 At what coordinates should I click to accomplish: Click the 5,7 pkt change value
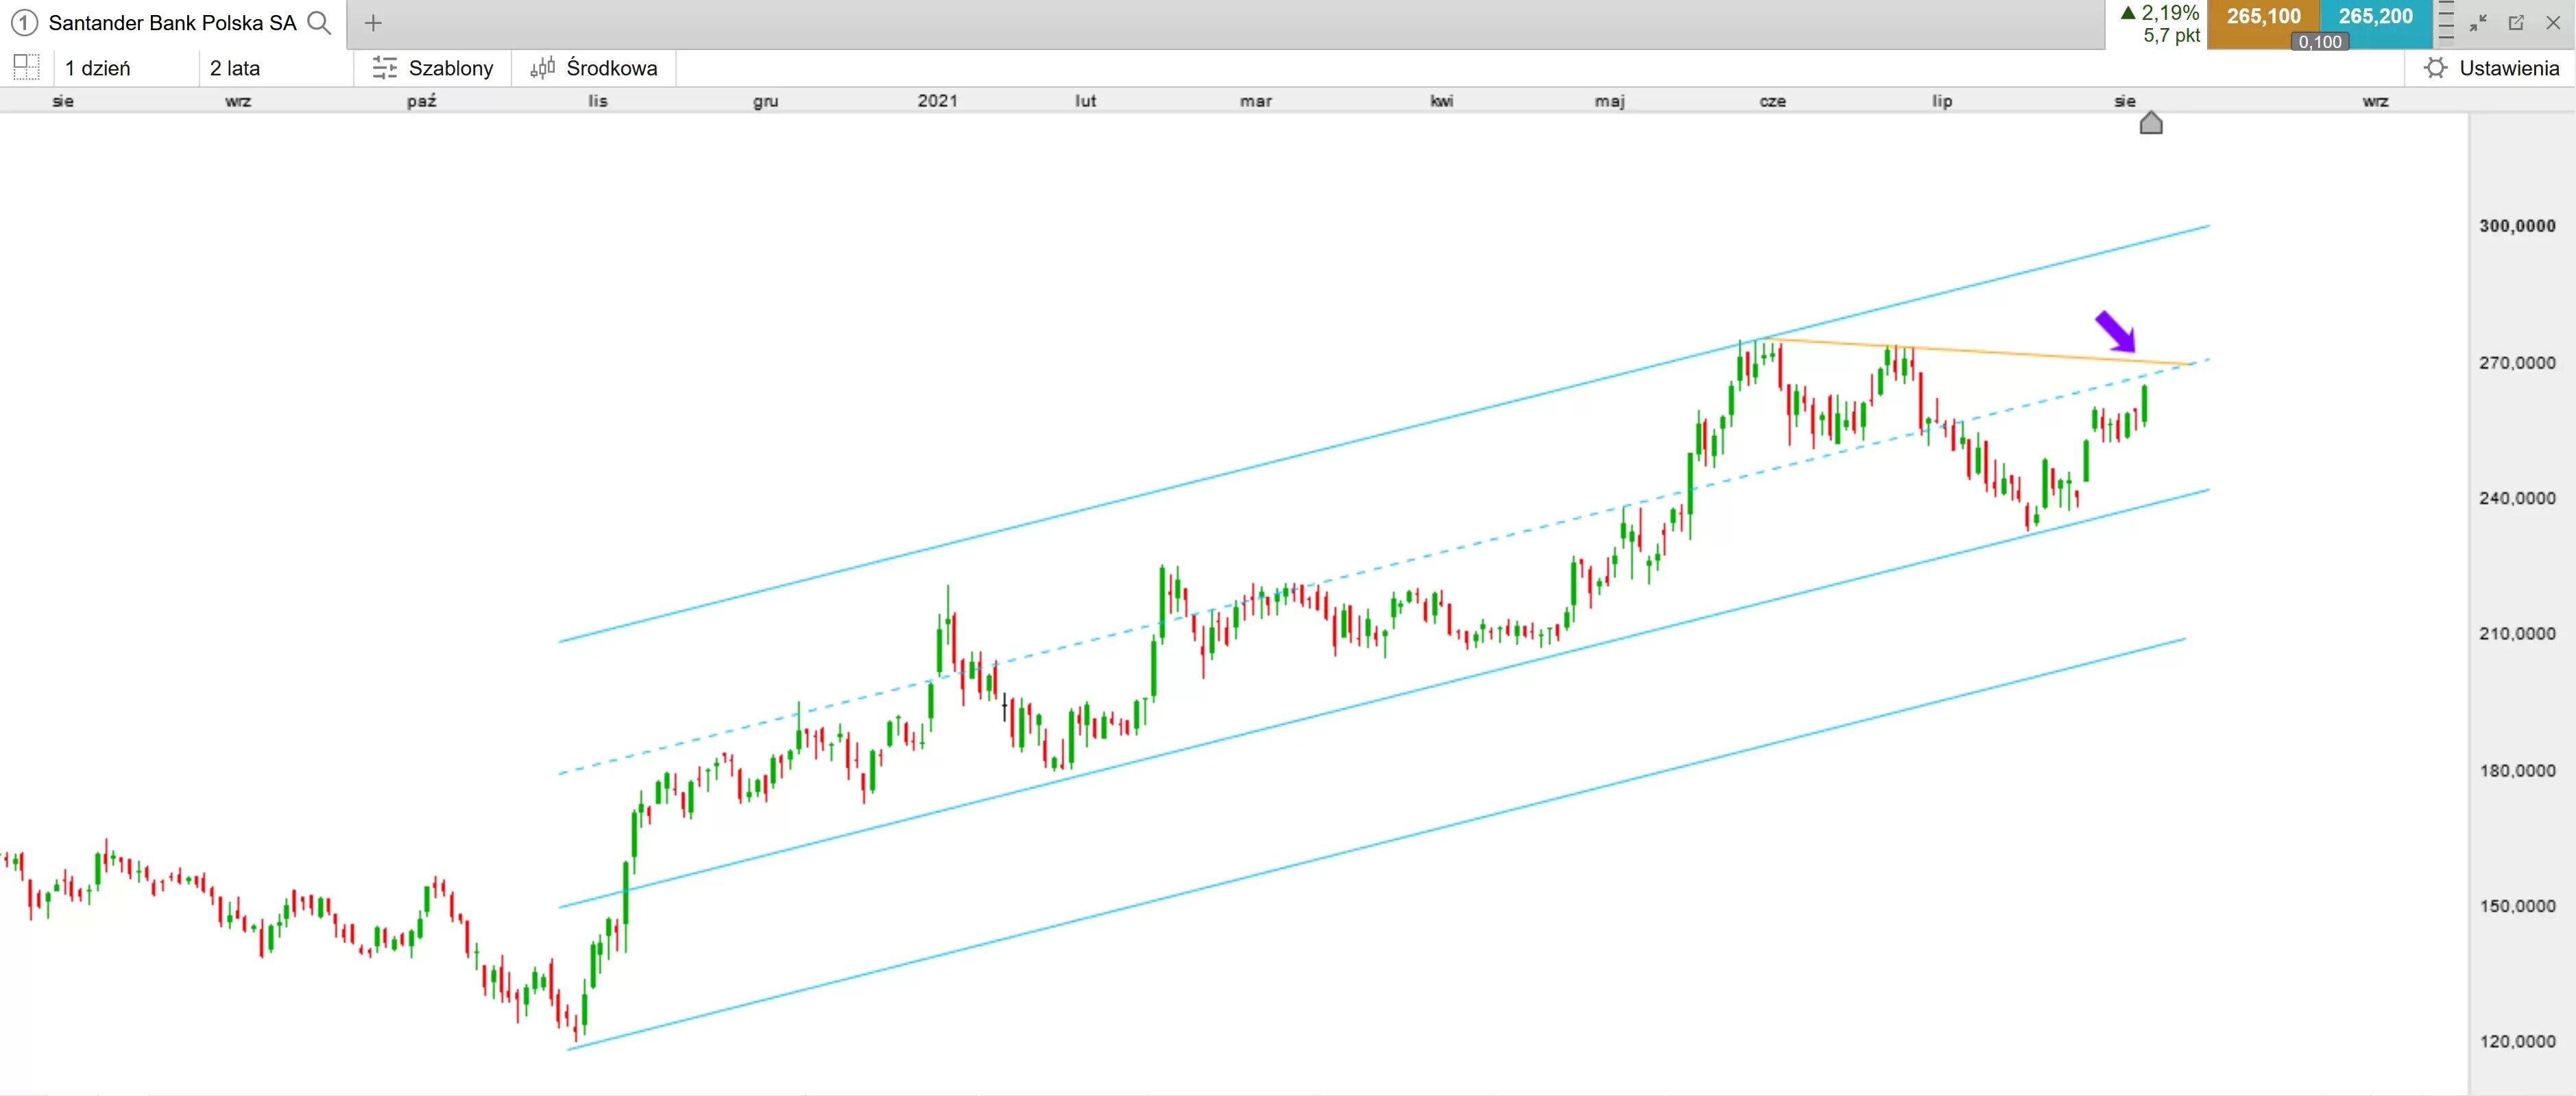click(x=2171, y=36)
